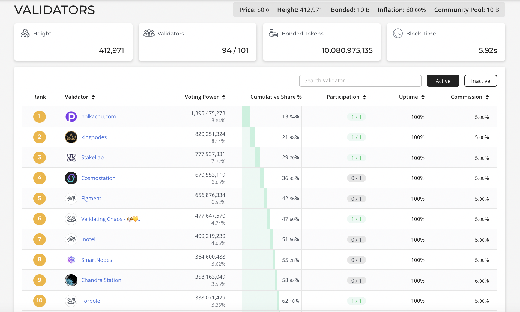Sort by Validator column arrows

[x=93, y=97]
